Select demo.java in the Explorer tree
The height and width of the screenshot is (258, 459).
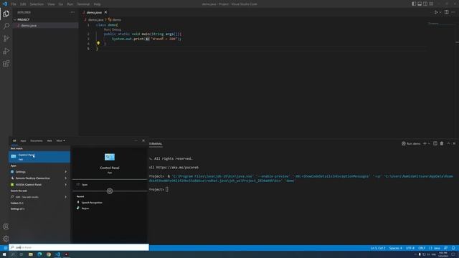pos(29,26)
